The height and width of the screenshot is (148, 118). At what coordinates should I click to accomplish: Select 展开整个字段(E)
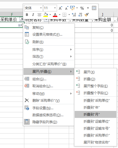pos(95,86)
